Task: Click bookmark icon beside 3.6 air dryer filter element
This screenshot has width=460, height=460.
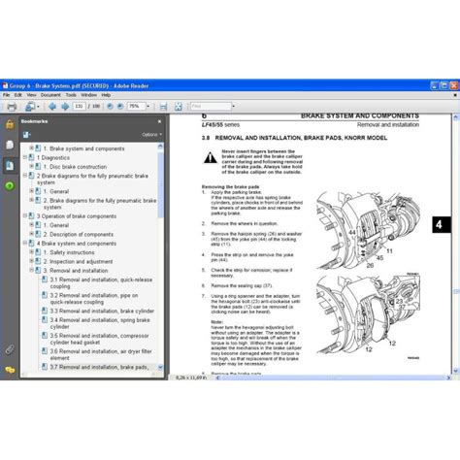Action: tap(45, 351)
